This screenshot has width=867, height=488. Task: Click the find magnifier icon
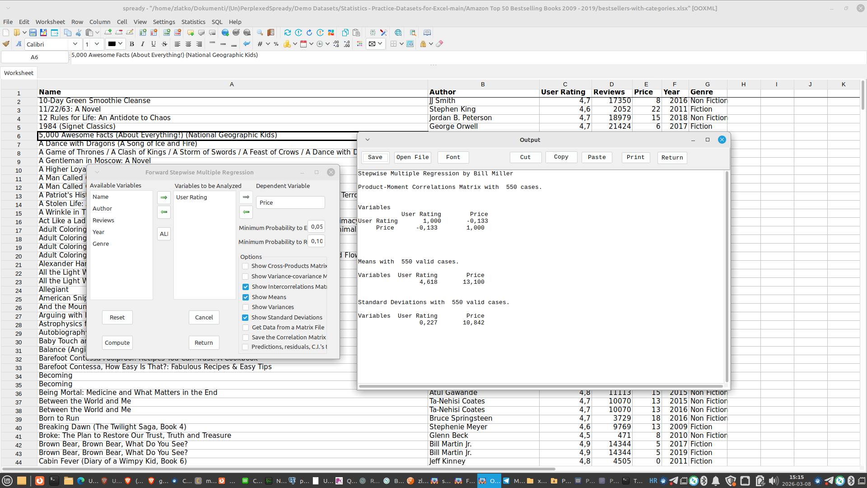click(260, 33)
